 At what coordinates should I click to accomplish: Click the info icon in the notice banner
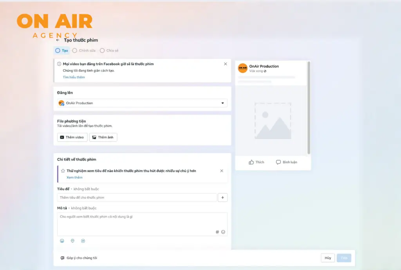pos(59,64)
